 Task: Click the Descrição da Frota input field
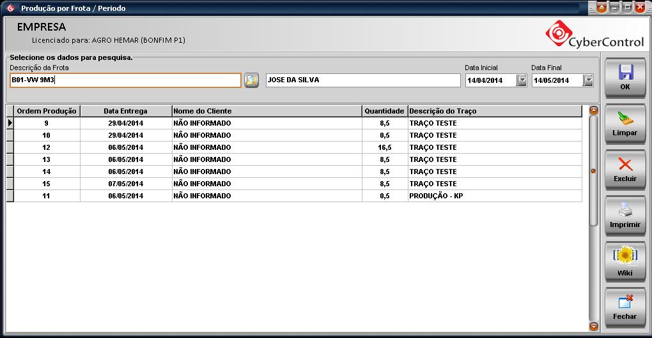tap(125, 80)
